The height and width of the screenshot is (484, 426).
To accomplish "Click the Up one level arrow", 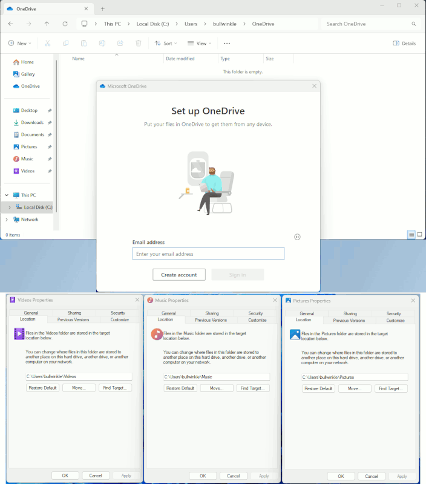I will (47, 24).
